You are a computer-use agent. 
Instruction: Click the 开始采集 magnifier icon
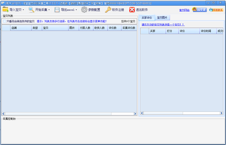click(31, 10)
